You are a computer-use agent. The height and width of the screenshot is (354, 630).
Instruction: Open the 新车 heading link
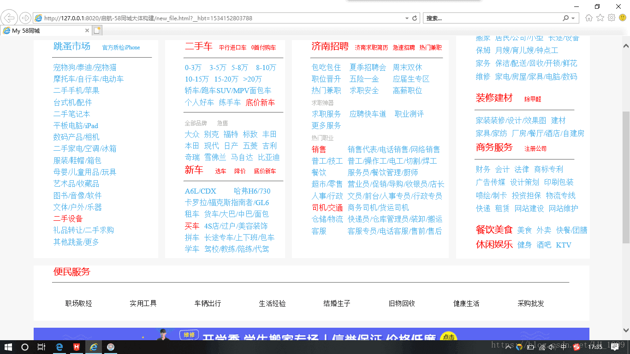tap(194, 170)
